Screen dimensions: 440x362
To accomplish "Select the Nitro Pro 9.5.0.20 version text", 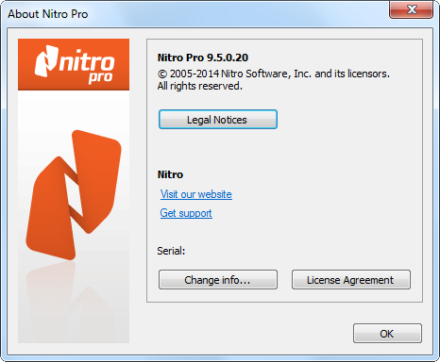I will 203,58.
